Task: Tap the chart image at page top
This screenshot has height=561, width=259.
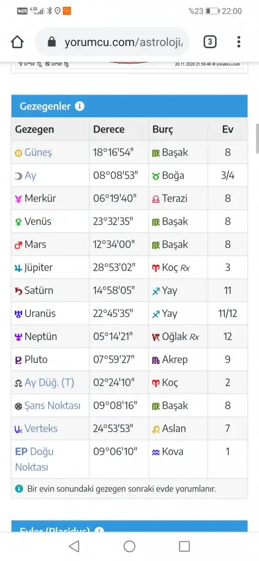Action: pos(129,65)
